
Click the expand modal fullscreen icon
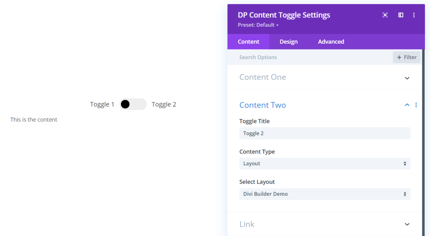pos(385,15)
